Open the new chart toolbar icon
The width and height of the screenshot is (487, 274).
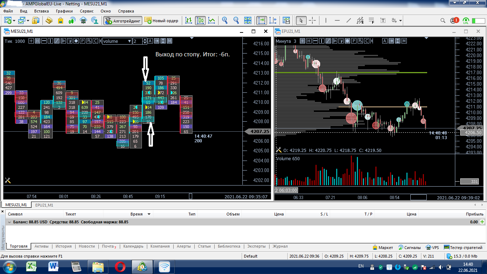(x=7, y=20)
